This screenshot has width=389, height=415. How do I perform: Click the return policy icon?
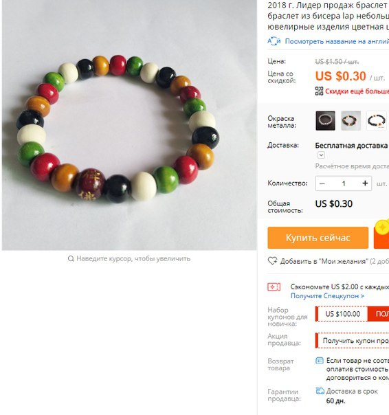[320, 361]
